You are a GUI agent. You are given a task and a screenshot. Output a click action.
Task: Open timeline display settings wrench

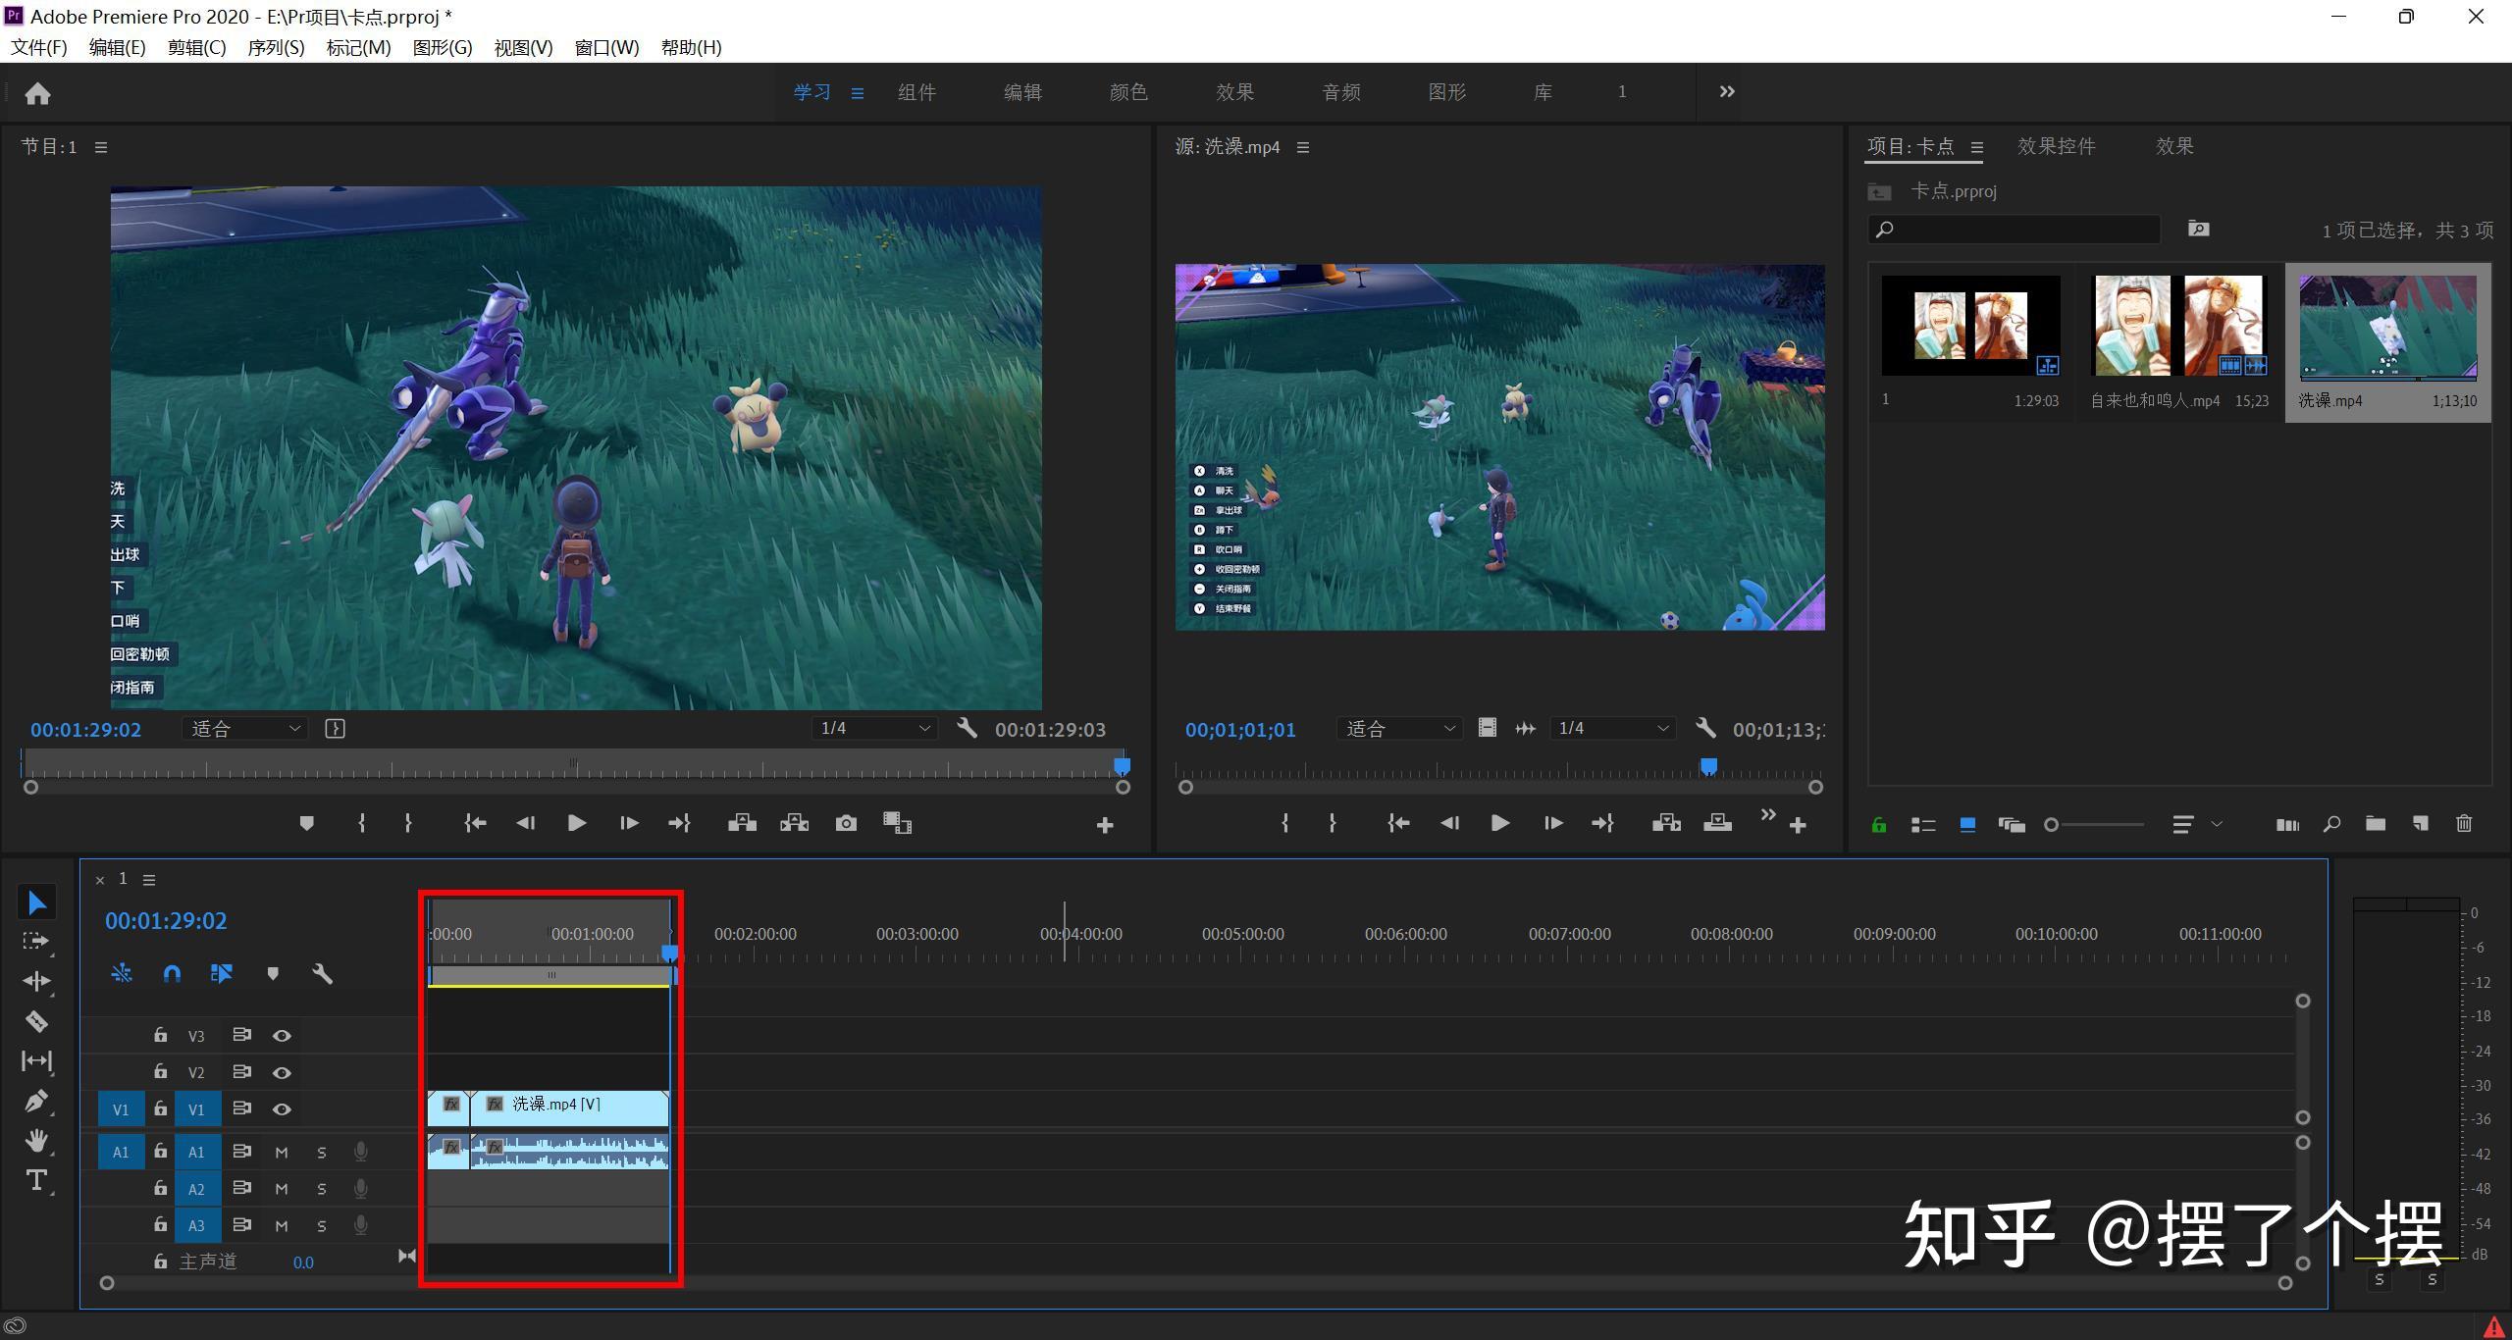click(x=322, y=973)
